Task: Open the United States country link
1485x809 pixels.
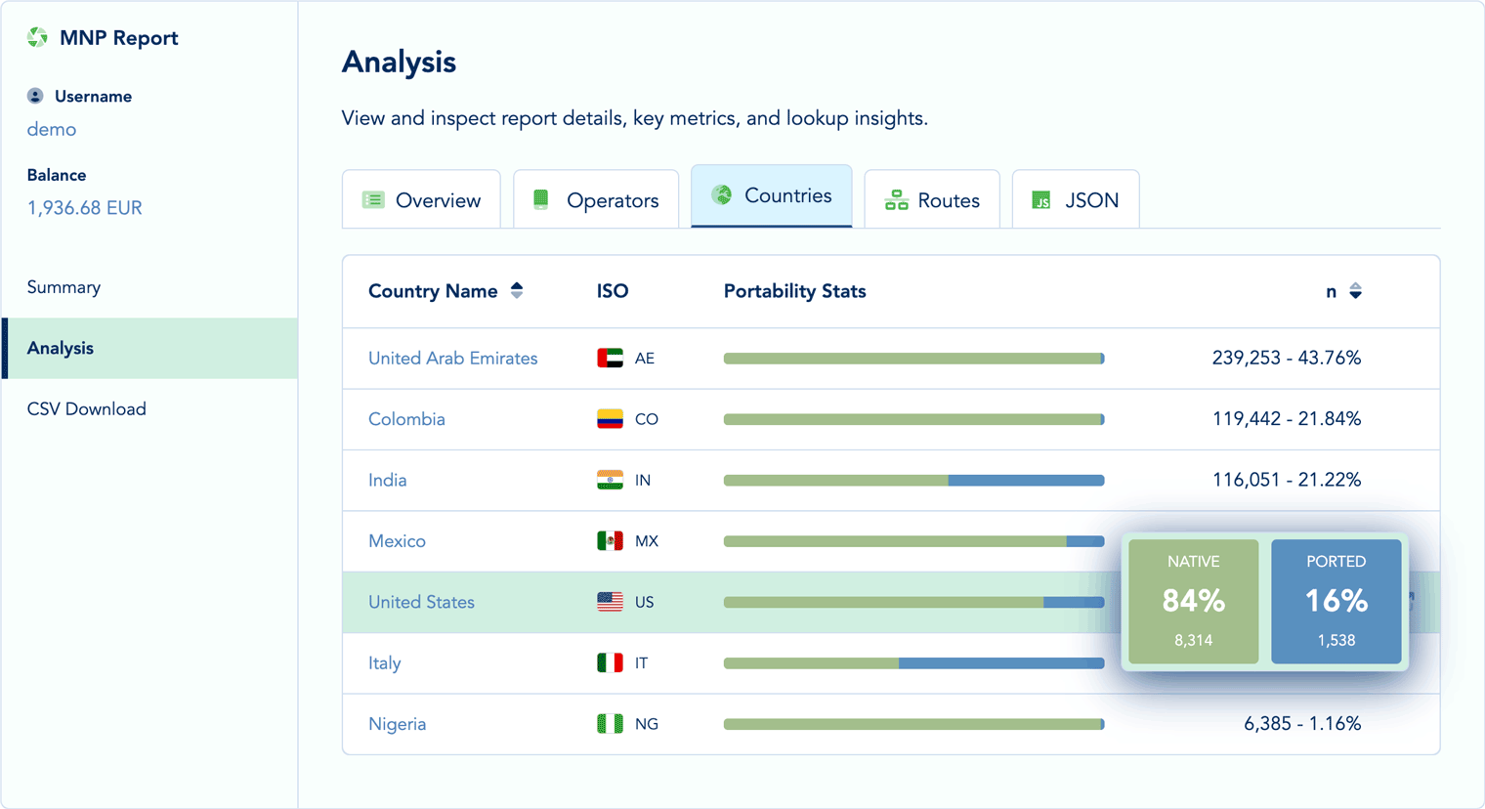Action: pos(421,603)
